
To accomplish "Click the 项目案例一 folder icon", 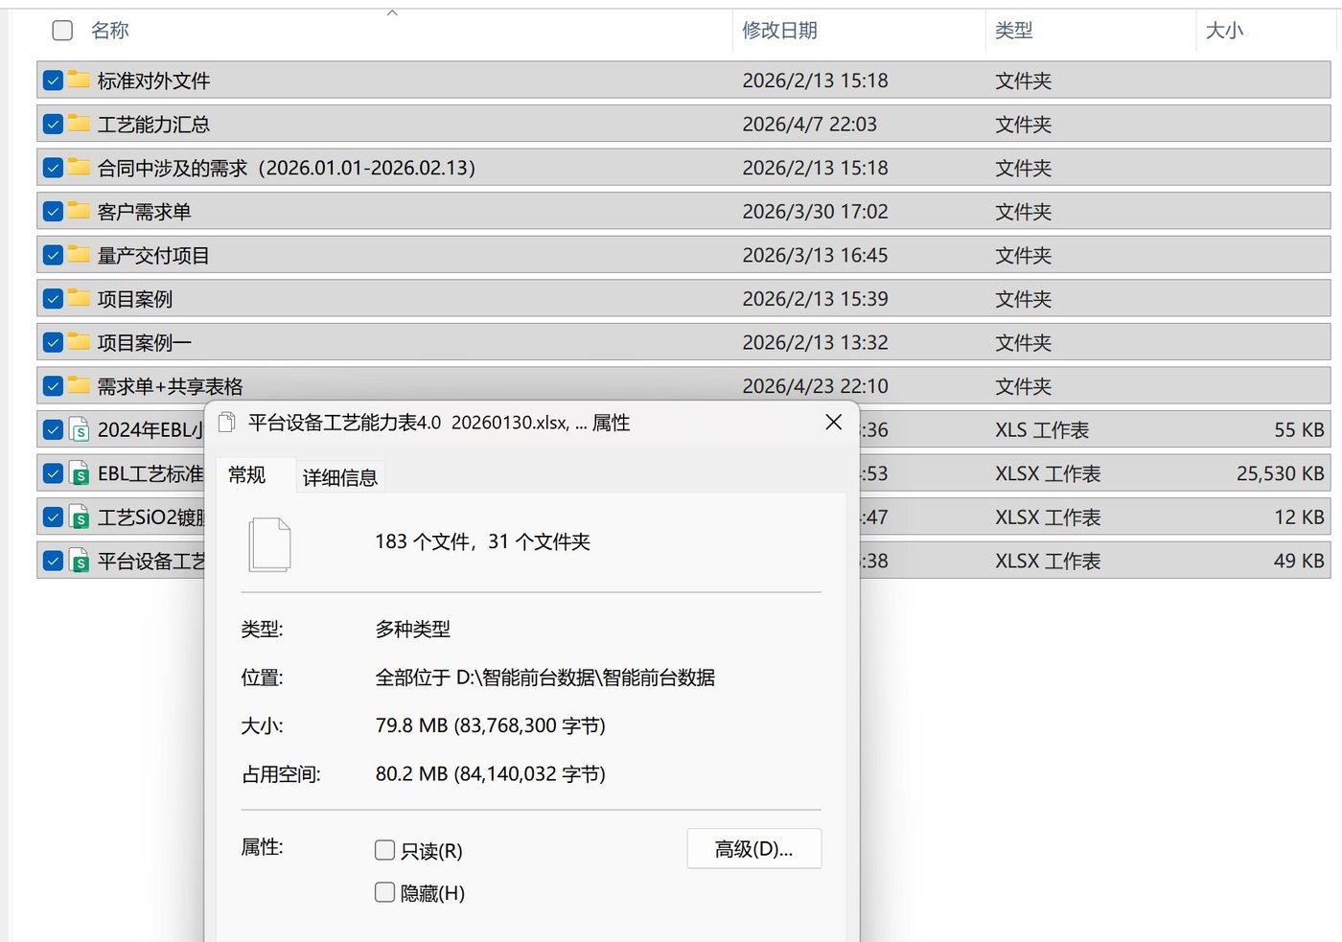I will (x=80, y=342).
